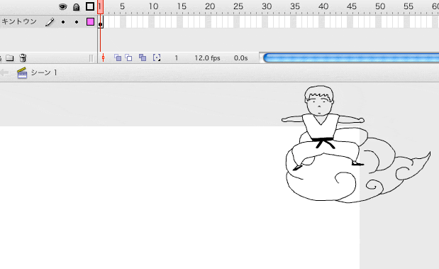
Task: Enable the onion skin button
Action: tap(118, 57)
